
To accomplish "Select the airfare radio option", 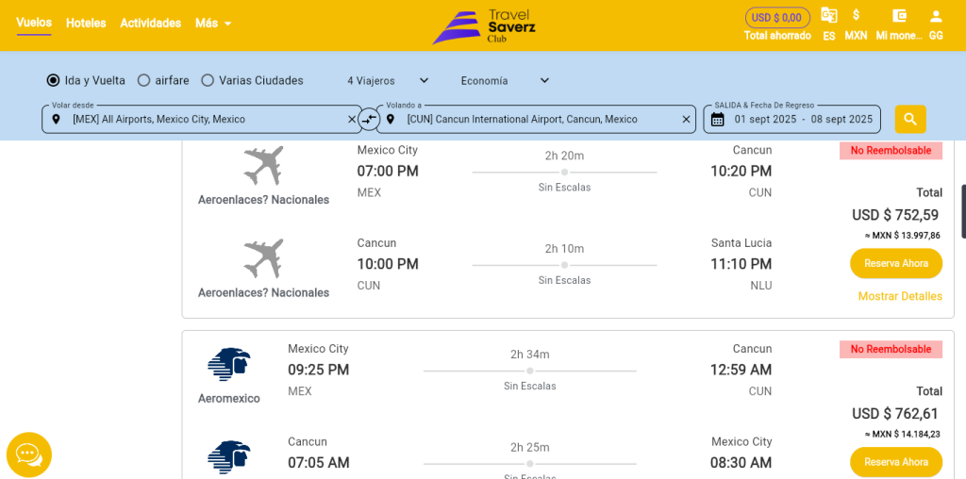I will (143, 81).
